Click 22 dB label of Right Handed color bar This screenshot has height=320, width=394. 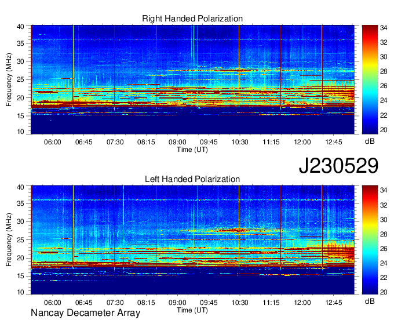point(384,115)
